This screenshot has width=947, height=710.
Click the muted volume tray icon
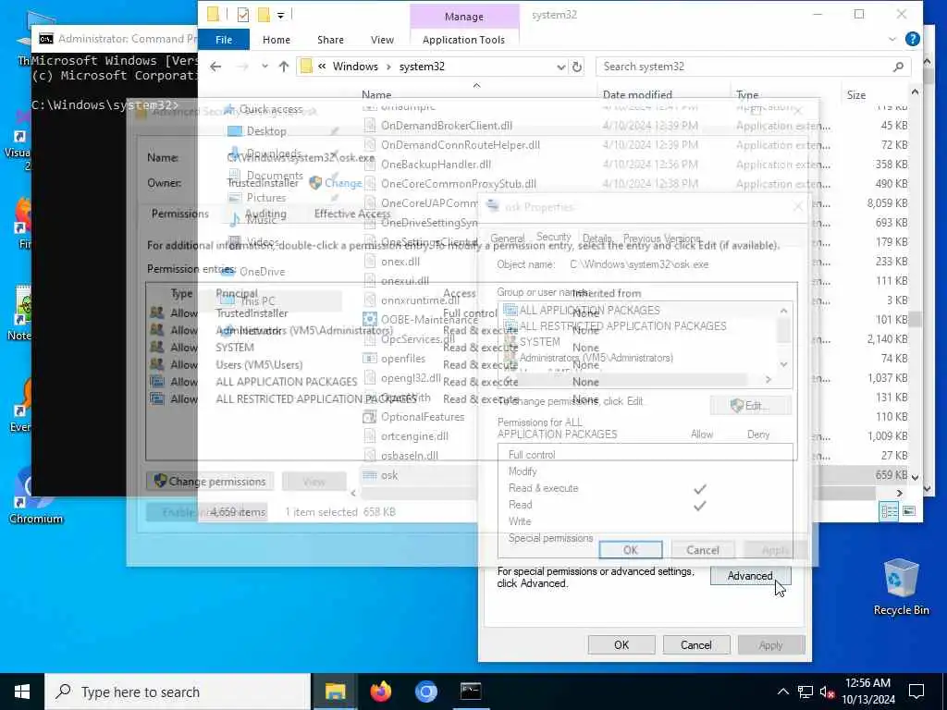(827, 692)
